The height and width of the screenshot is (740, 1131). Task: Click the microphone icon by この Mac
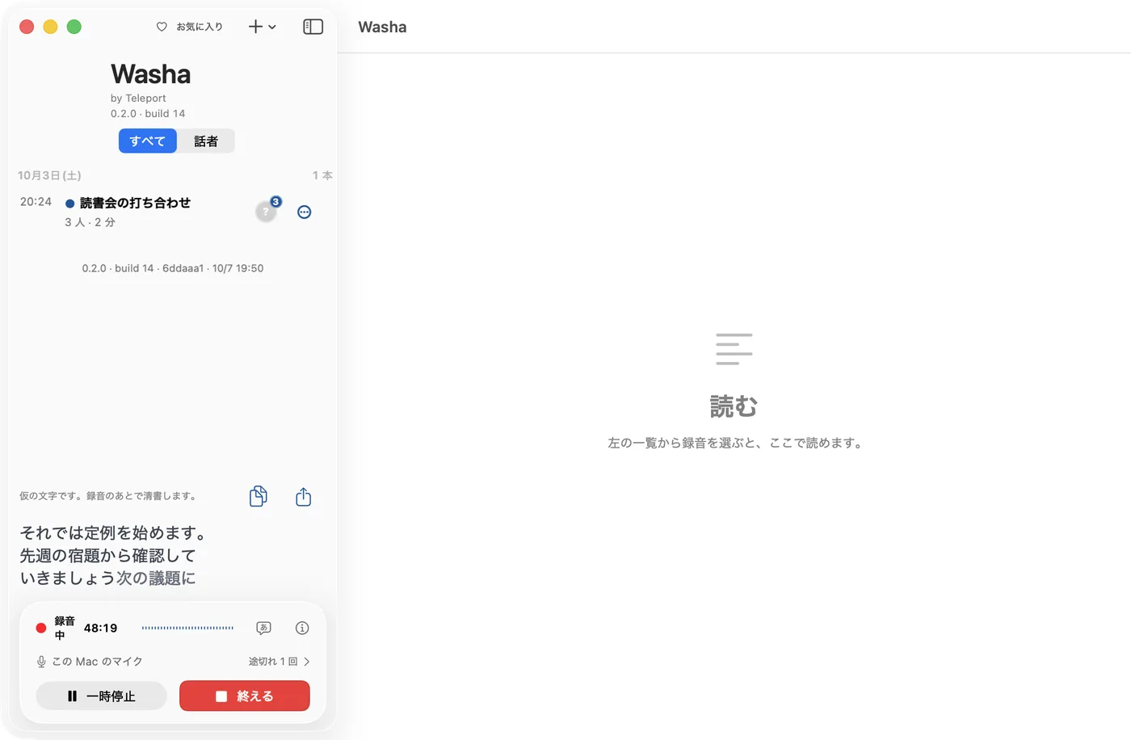click(41, 662)
